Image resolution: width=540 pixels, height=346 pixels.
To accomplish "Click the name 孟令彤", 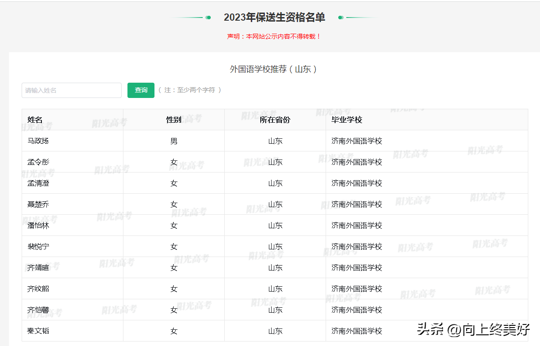I will click(x=38, y=162).
